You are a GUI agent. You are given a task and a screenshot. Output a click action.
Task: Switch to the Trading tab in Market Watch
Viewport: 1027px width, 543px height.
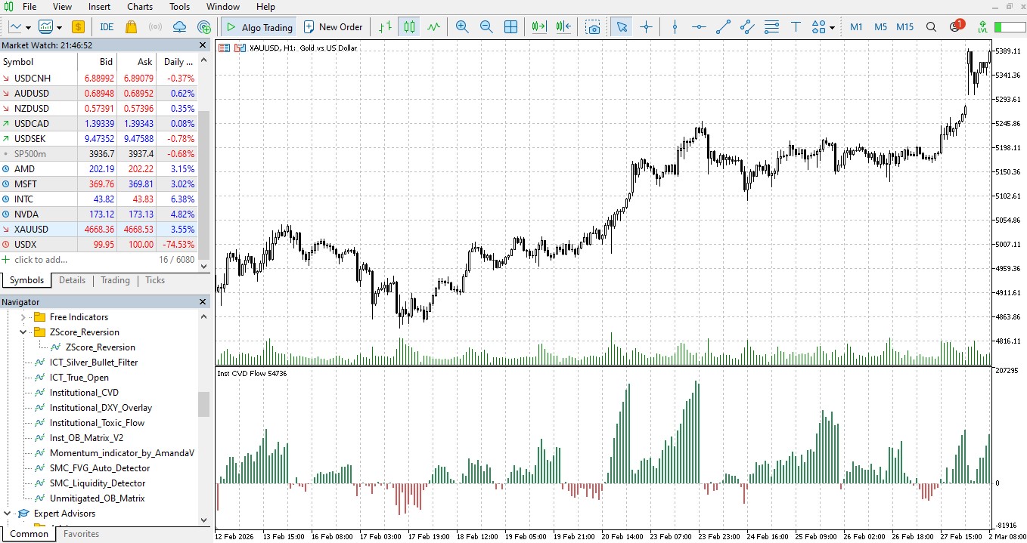(115, 280)
